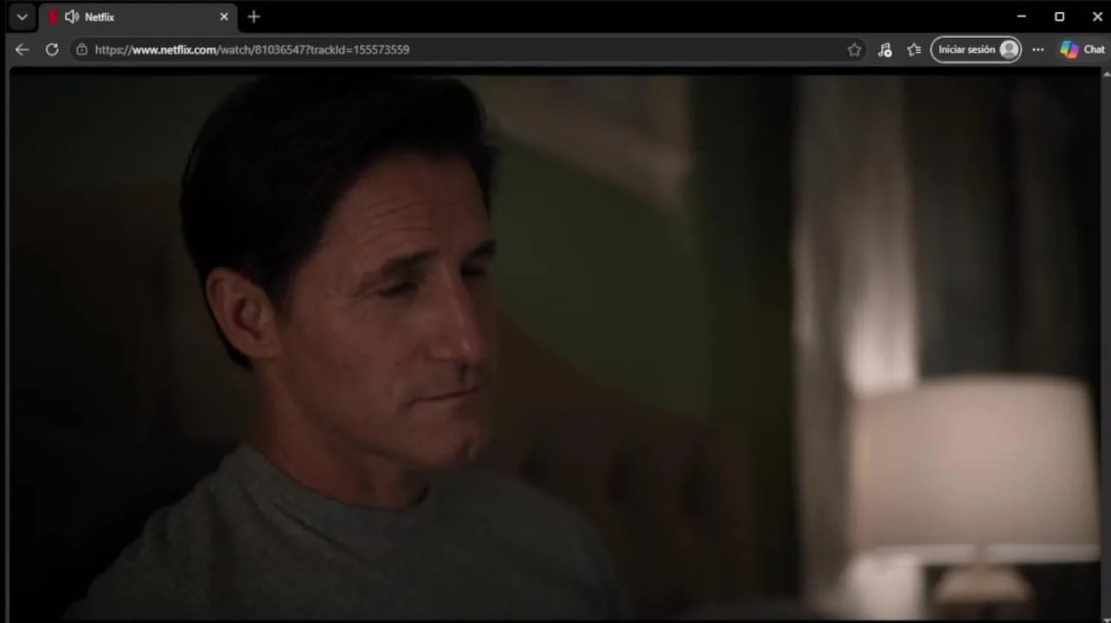Close the browser window
This screenshot has width=1111, height=623.
(x=1097, y=16)
